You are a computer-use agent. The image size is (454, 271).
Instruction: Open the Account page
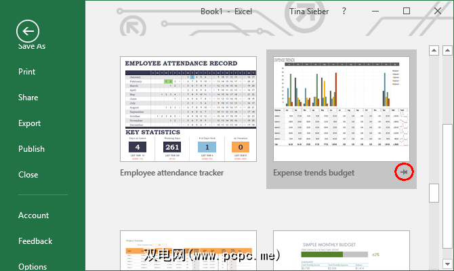coord(33,215)
